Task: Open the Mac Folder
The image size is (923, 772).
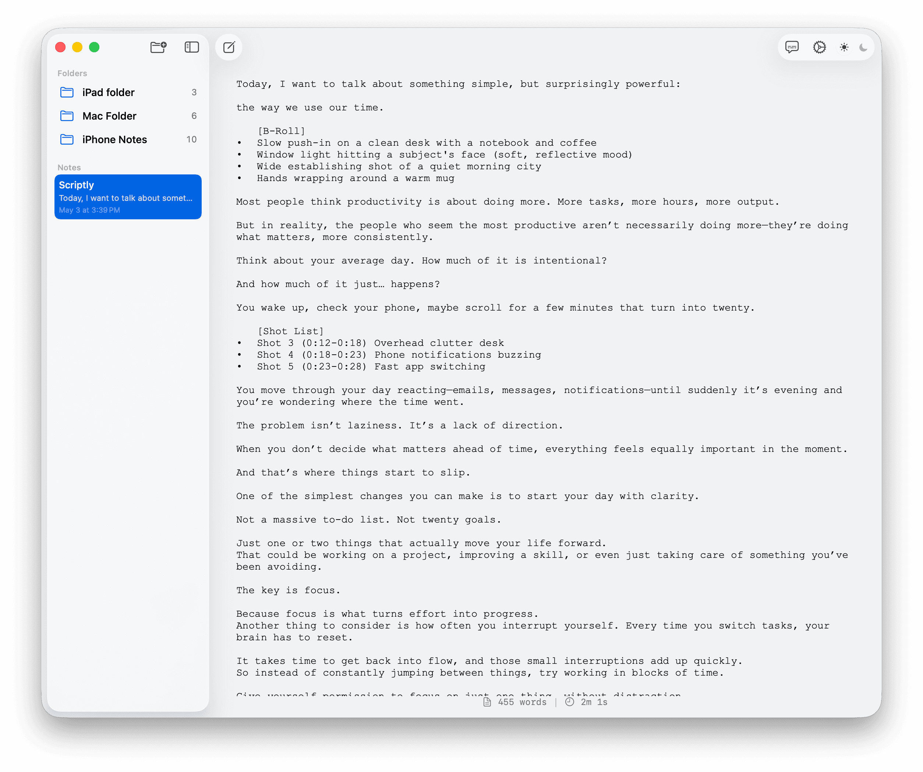Action: coord(128,116)
